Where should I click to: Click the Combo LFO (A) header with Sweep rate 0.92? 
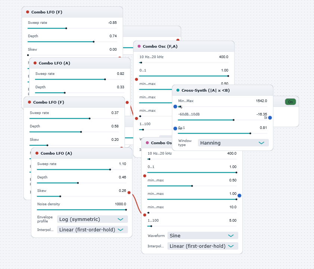80,63
